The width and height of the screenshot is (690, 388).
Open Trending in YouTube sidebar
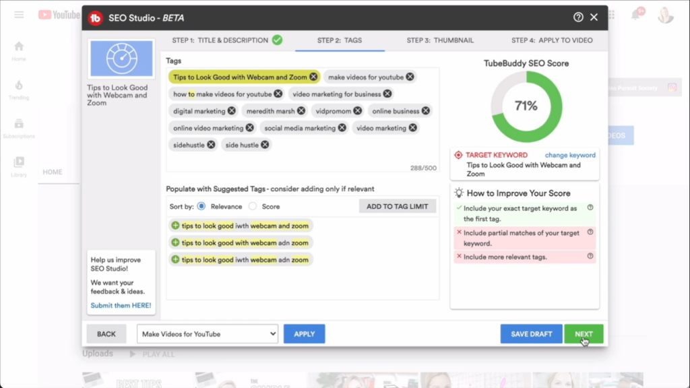point(19,90)
